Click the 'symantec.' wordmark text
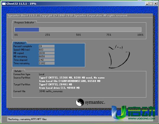159x124 pixels. (x=95, y=102)
